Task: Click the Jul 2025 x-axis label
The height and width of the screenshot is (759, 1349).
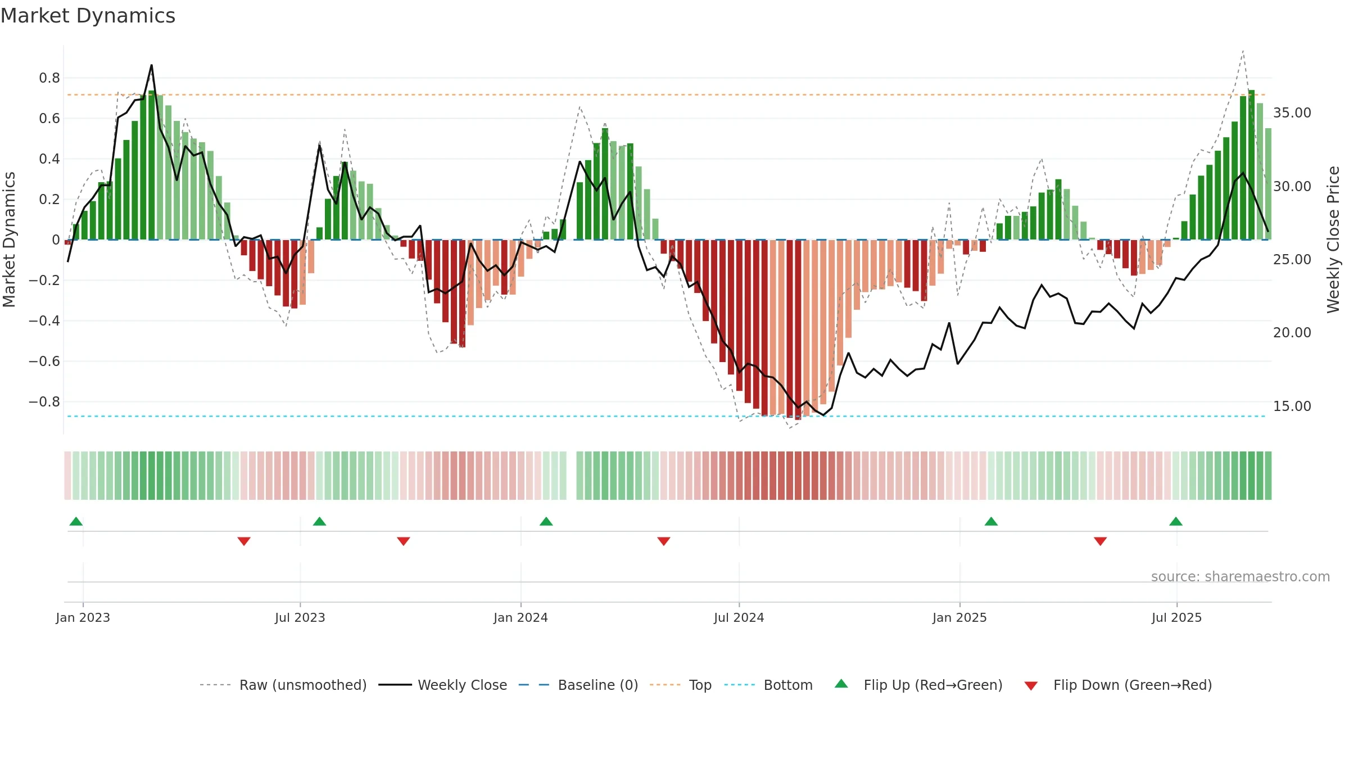Action: click(1177, 617)
